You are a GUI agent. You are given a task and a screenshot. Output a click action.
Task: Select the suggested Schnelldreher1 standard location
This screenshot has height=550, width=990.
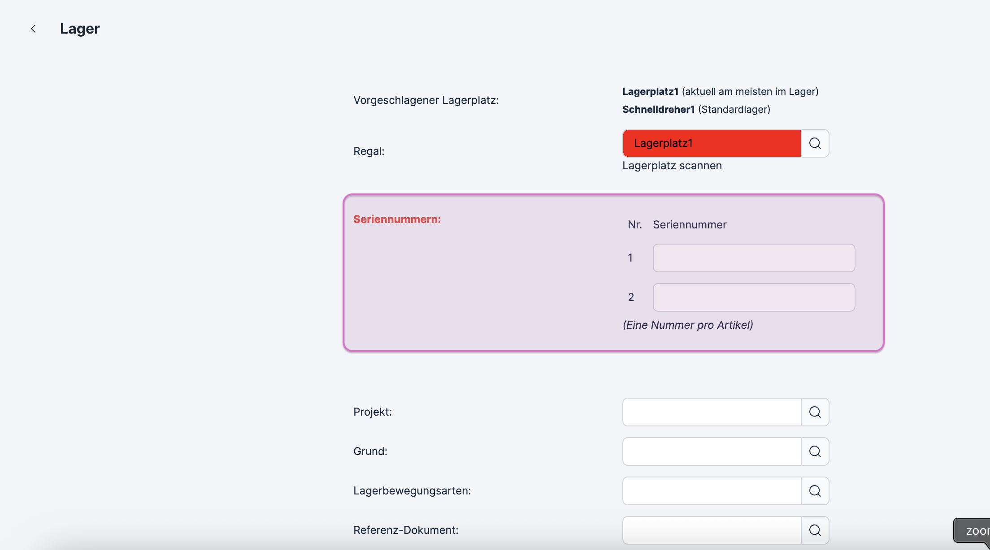pyautogui.click(x=658, y=109)
